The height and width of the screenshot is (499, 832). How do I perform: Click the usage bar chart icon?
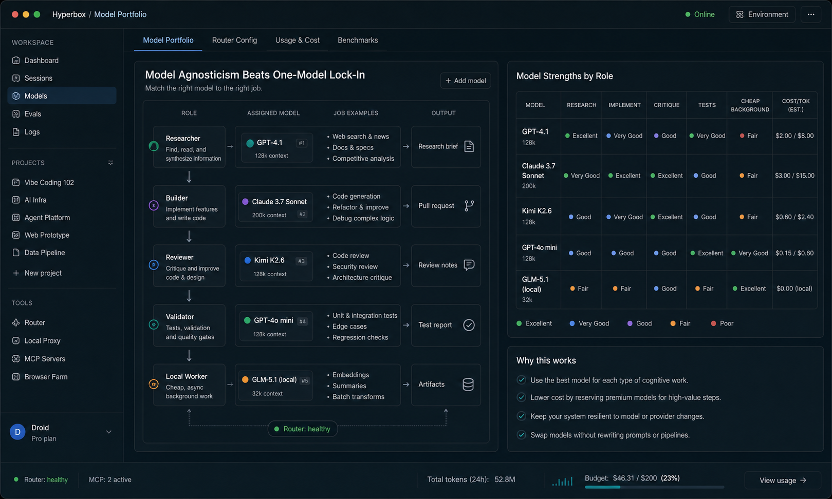(x=562, y=481)
